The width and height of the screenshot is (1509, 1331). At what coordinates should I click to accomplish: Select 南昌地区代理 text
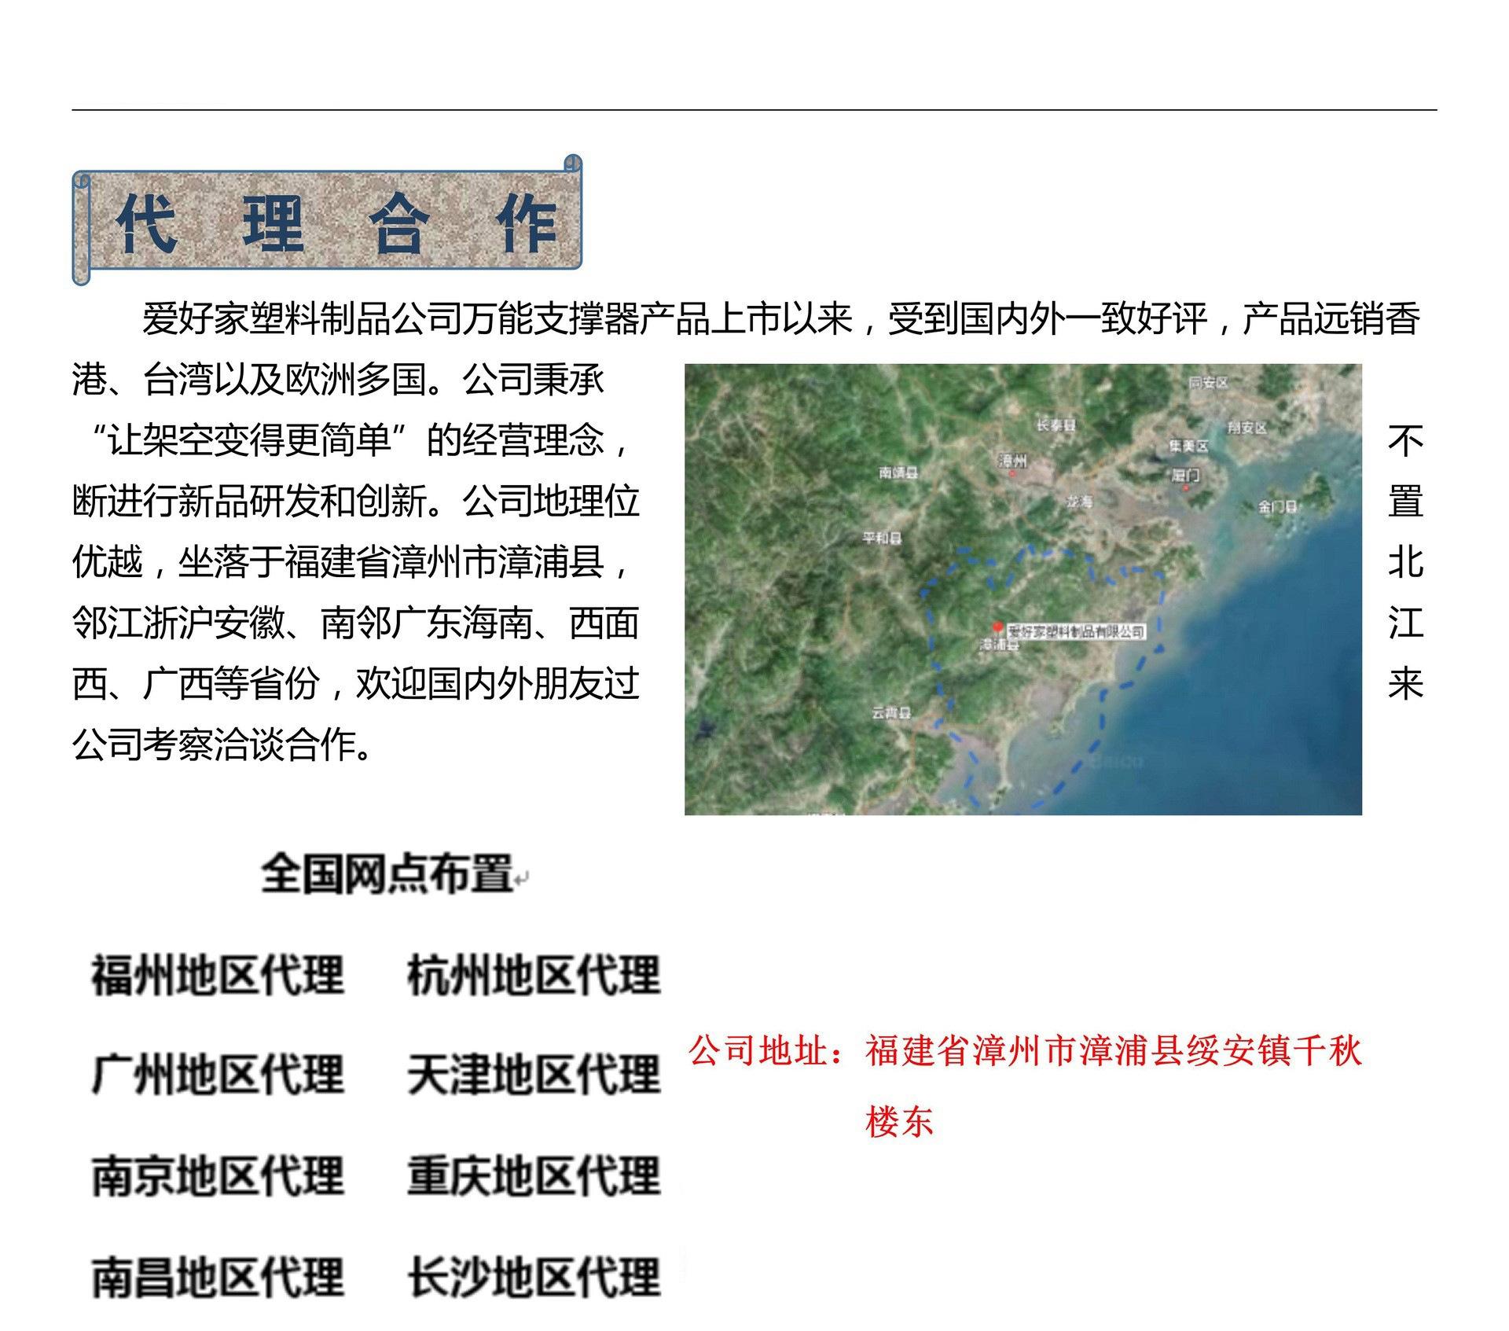click(218, 1276)
